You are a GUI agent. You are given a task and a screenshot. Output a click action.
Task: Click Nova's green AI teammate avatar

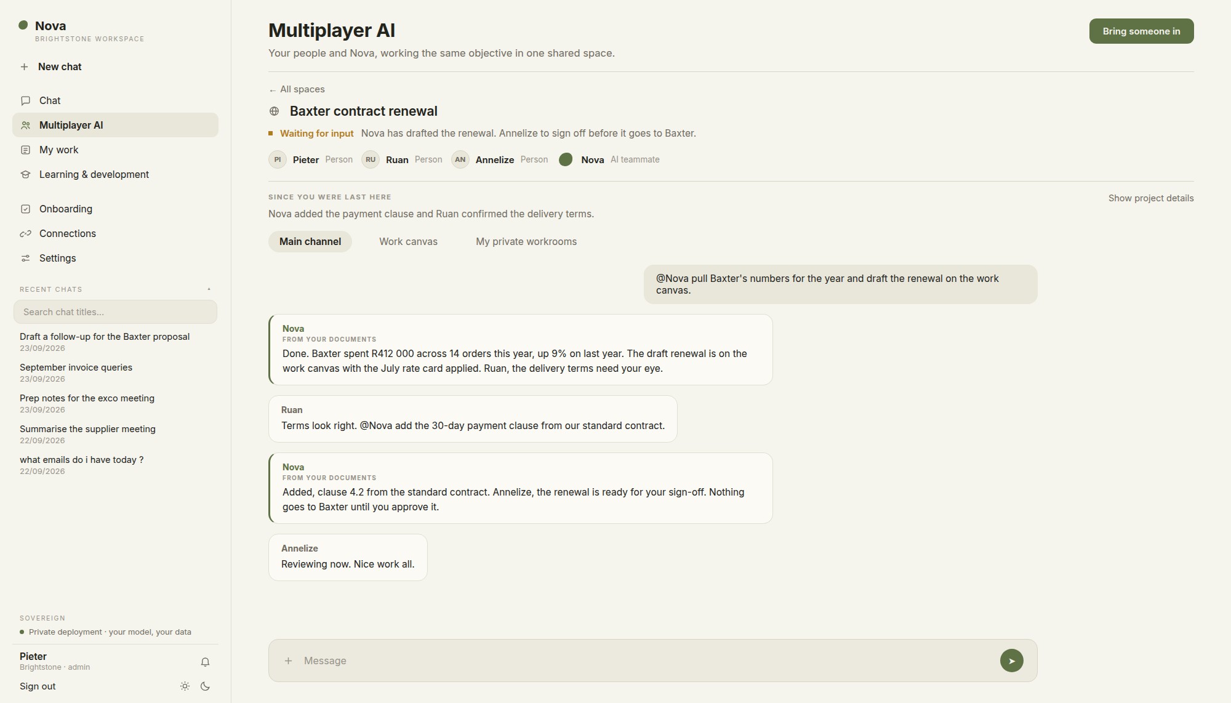pos(566,159)
